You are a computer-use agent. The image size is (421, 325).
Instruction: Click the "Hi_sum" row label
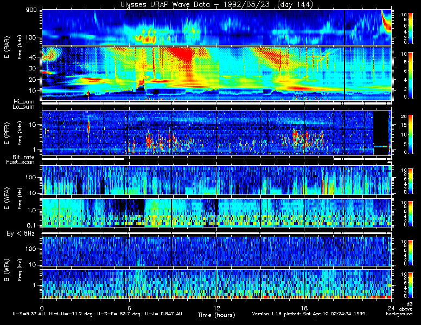click(x=24, y=102)
